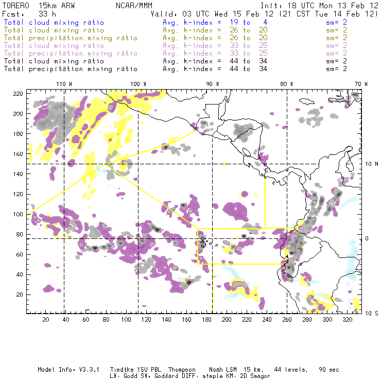Select the purple 'Total precipitation mixing ratio' legend line
381x381 pixels.
click(x=71, y=54)
